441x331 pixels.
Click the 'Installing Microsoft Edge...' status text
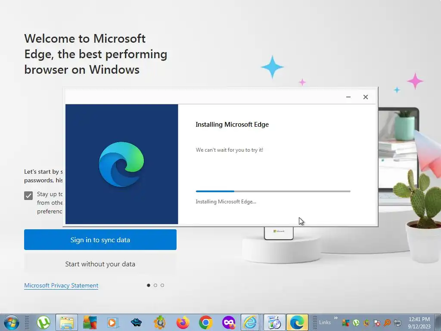tap(226, 202)
